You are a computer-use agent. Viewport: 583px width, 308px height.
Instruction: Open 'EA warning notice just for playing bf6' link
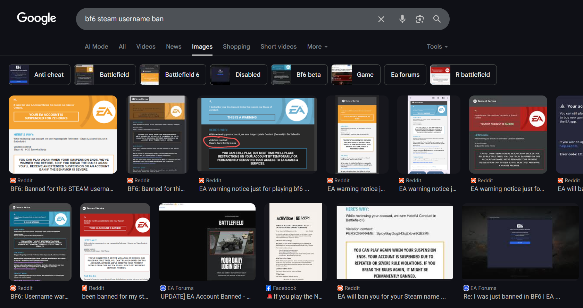click(x=254, y=189)
